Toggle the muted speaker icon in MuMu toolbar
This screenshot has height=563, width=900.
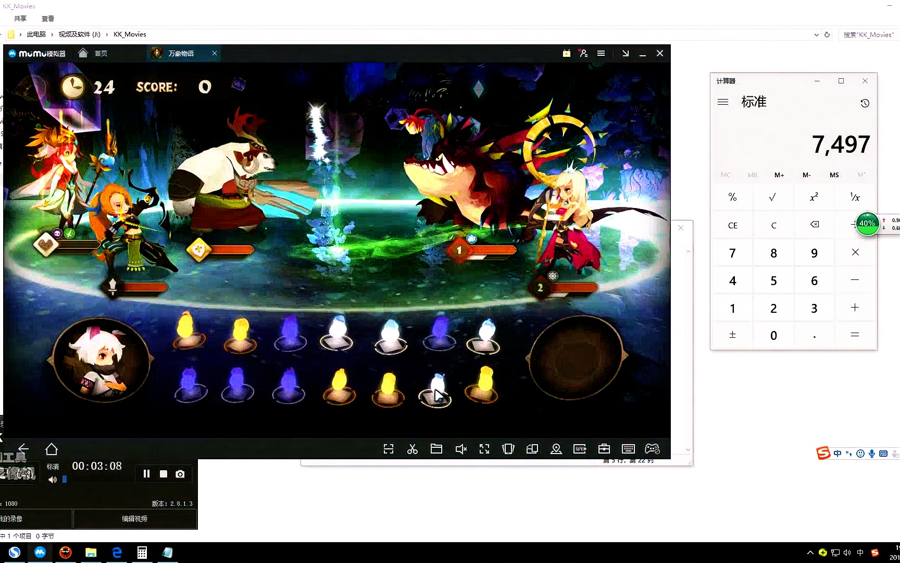[x=461, y=449]
